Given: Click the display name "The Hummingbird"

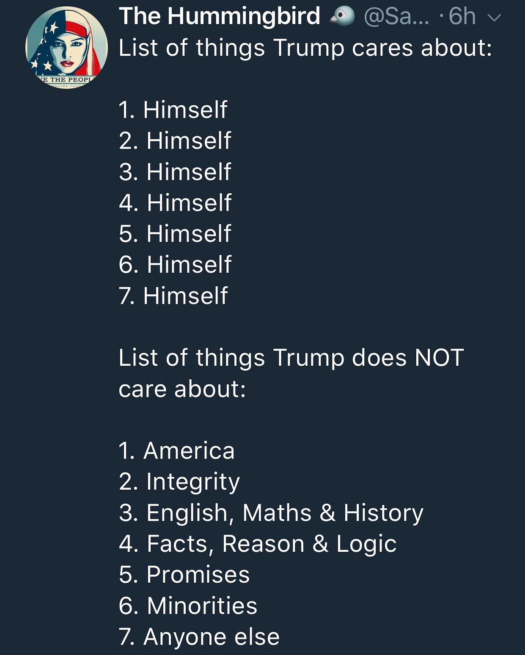Looking at the screenshot, I should pos(219,16).
